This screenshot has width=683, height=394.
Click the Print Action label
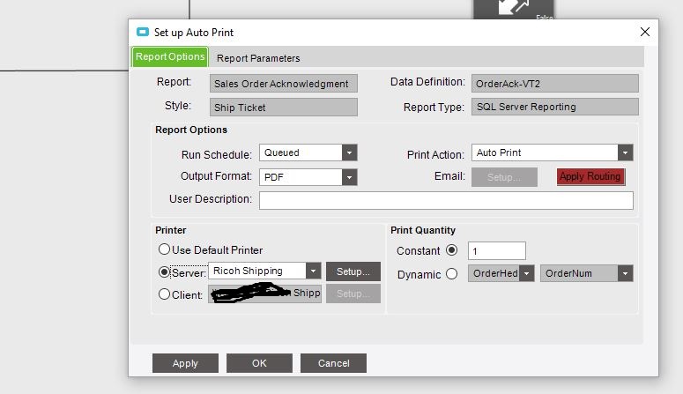tap(435, 155)
